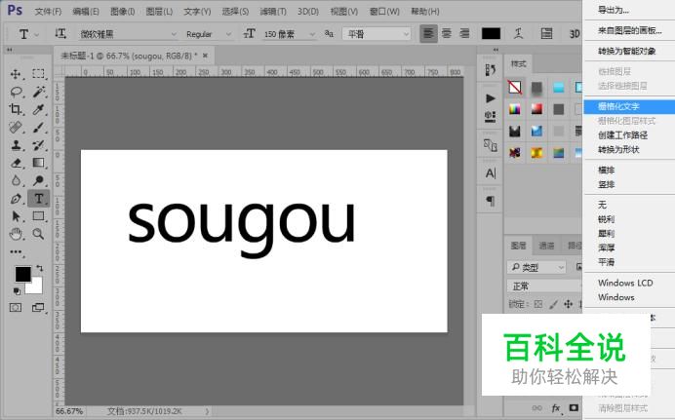This screenshot has width=675, height=420.
Task: Set right text alignment
Action: (464, 33)
